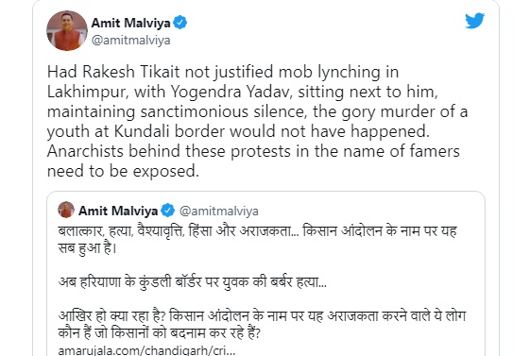
Task: Click the word 'Lakhimpur' in the tweet
Action: (88, 92)
